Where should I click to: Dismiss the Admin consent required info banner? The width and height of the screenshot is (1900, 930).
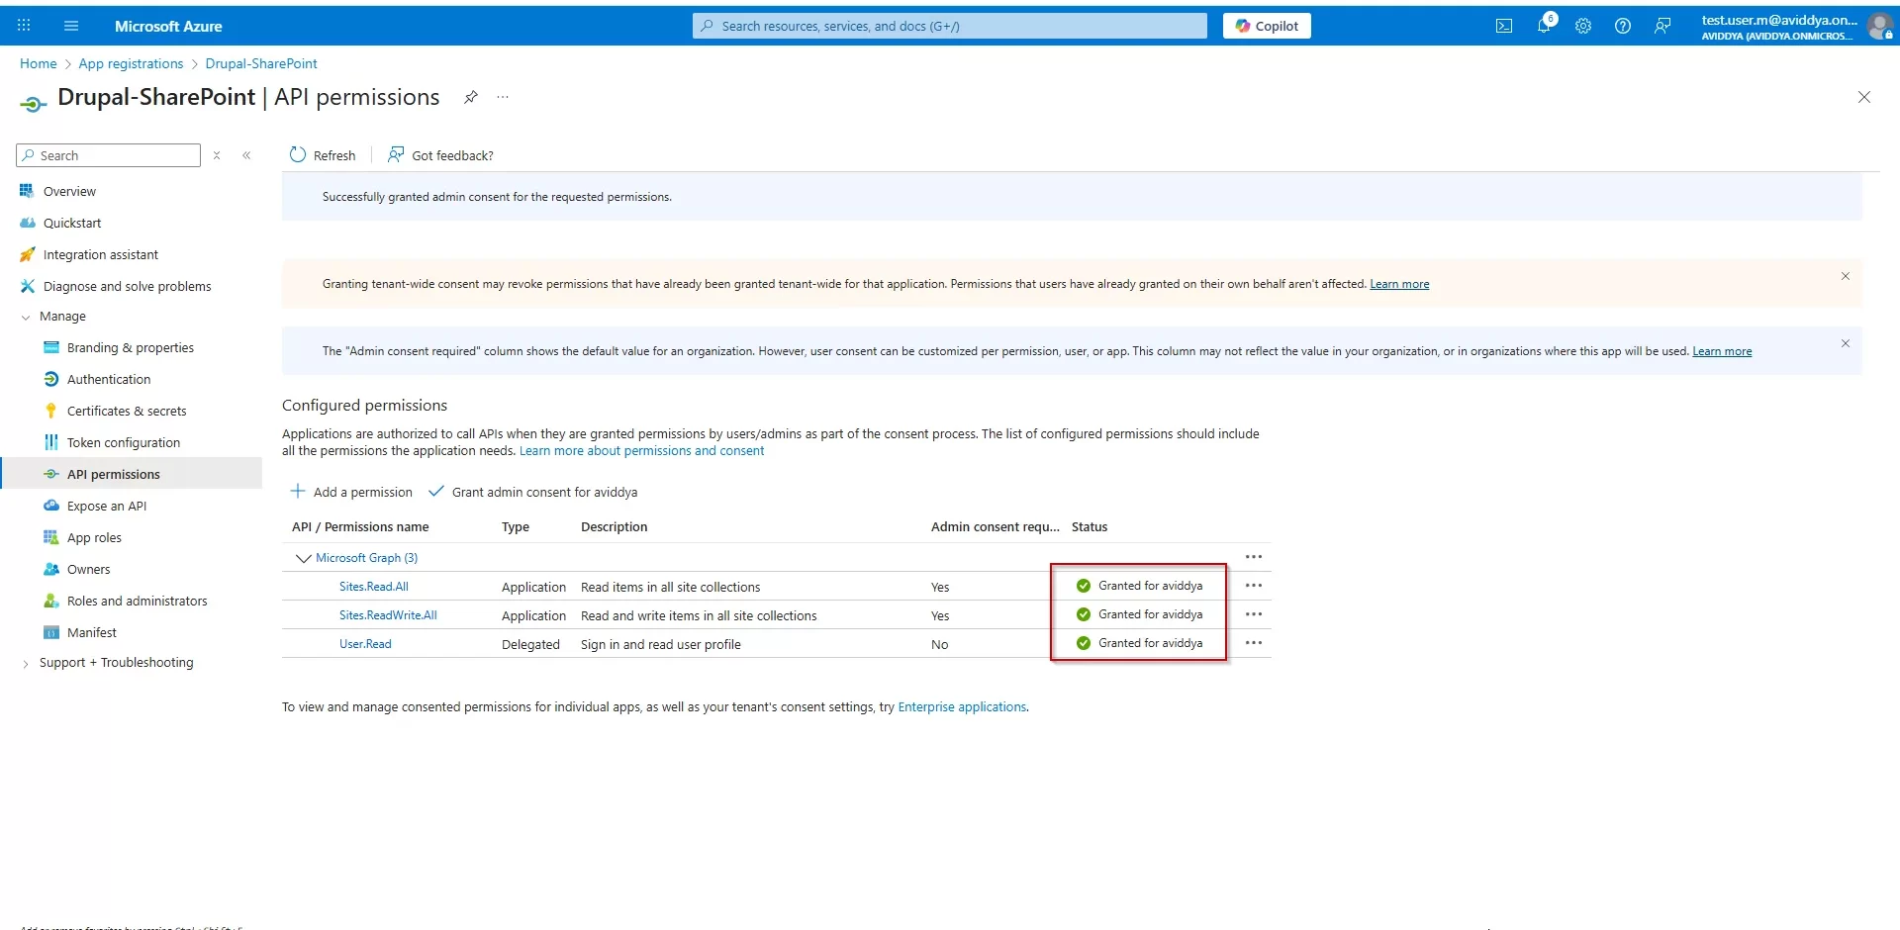[1846, 343]
